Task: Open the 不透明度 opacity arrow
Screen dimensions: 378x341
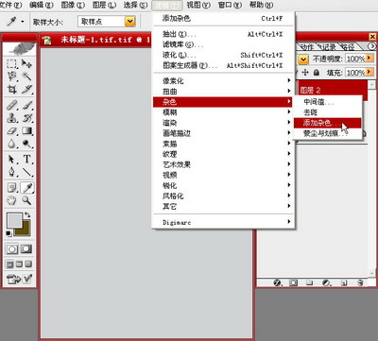Action: coord(369,59)
